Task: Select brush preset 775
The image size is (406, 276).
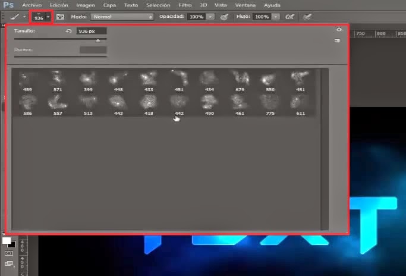Action: coord(270,105)
